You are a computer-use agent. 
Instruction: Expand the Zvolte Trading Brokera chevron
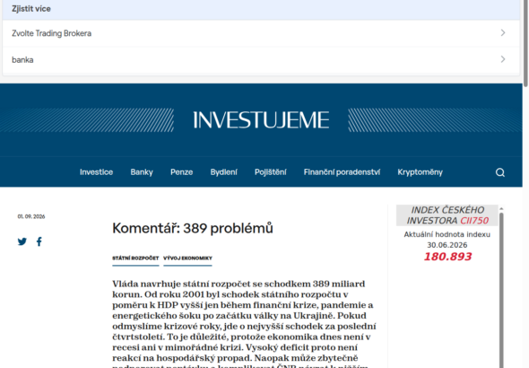click(x=503, y=32)
